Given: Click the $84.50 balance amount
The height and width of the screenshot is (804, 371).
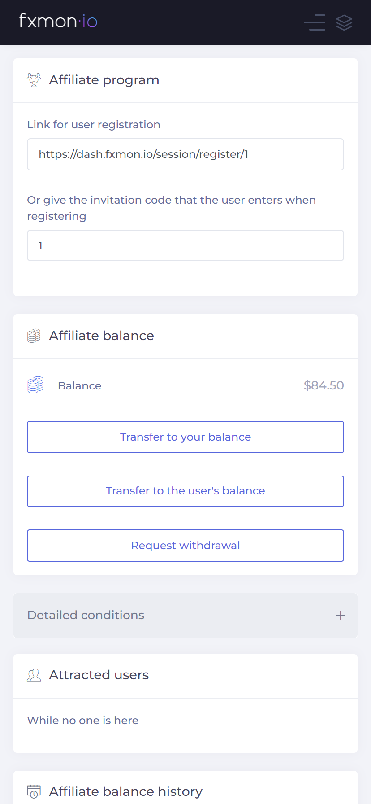Looking at the screenshot, I should coord(324,385).
